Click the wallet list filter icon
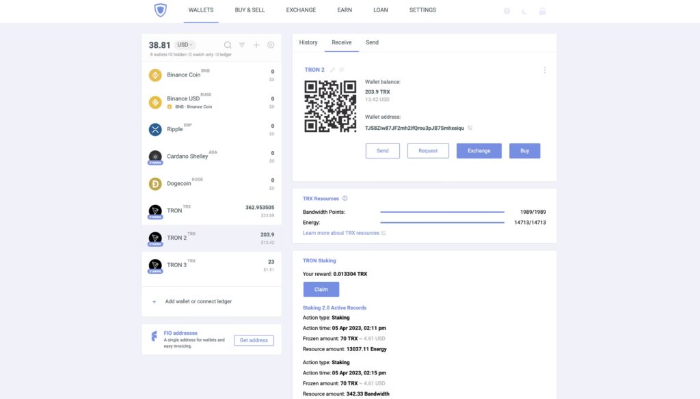This screenshot has width=700, height=399. (242, 45)
